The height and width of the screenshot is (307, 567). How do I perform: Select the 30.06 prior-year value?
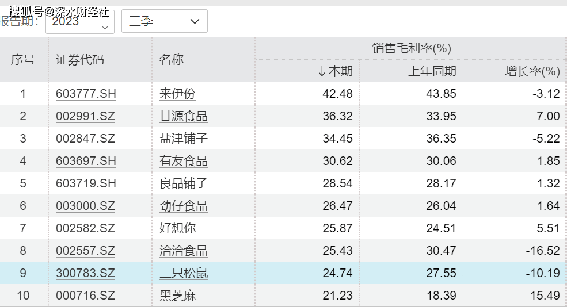pyautogui.click(x=441, y=161)
